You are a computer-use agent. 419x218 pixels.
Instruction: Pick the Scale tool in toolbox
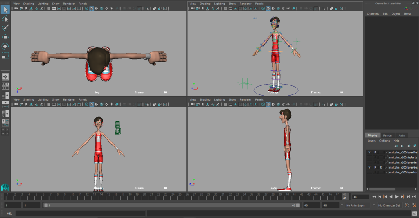5,56
